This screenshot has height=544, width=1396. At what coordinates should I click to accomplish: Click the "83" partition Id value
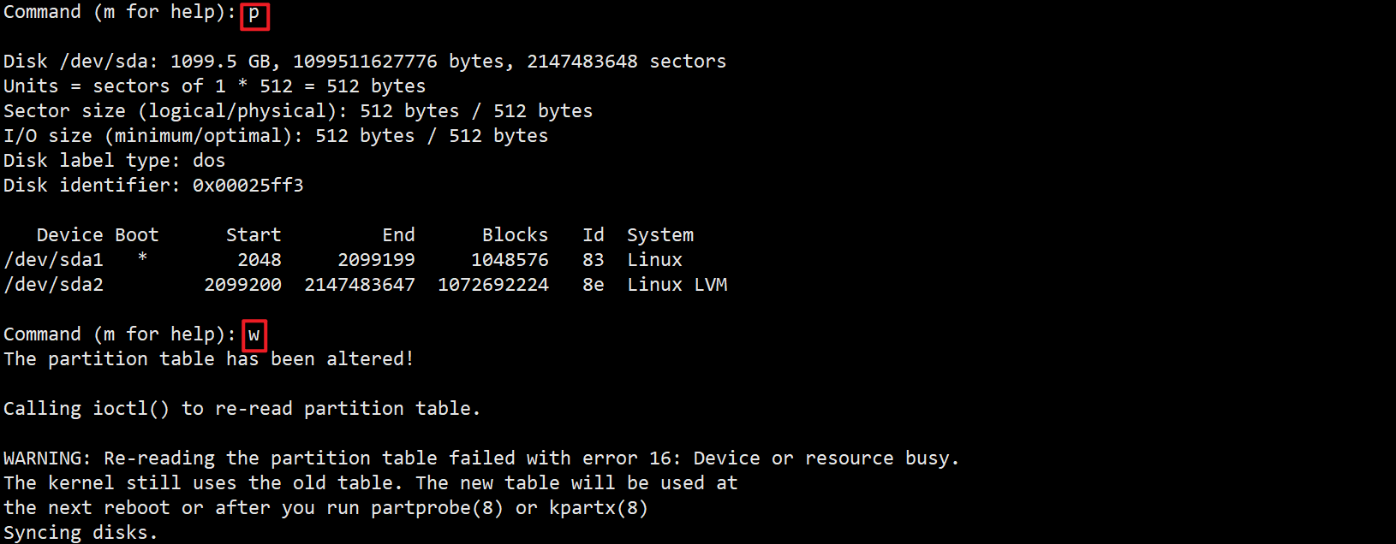pos(594,260)
